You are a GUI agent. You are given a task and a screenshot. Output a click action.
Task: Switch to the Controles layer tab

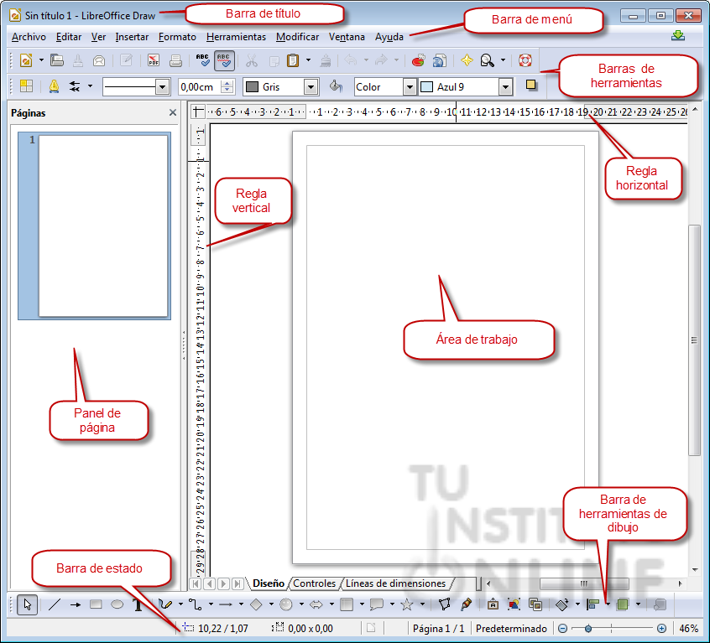pyautogui.click(x=314, y=583)
